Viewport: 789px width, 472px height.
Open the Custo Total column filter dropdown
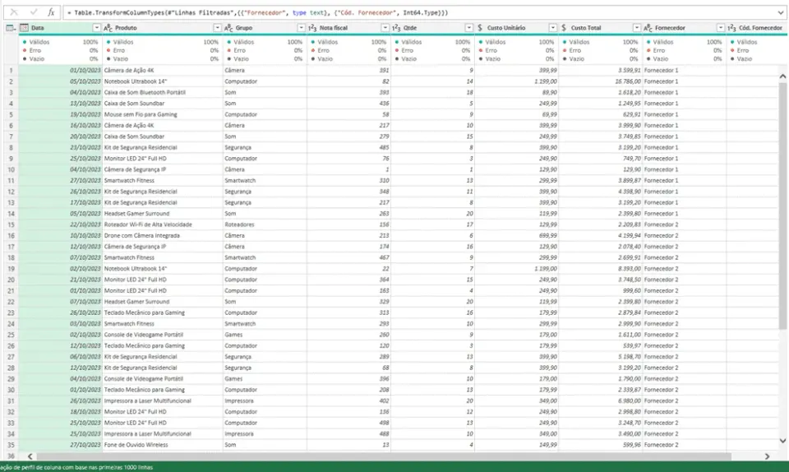tap(636, 28)
